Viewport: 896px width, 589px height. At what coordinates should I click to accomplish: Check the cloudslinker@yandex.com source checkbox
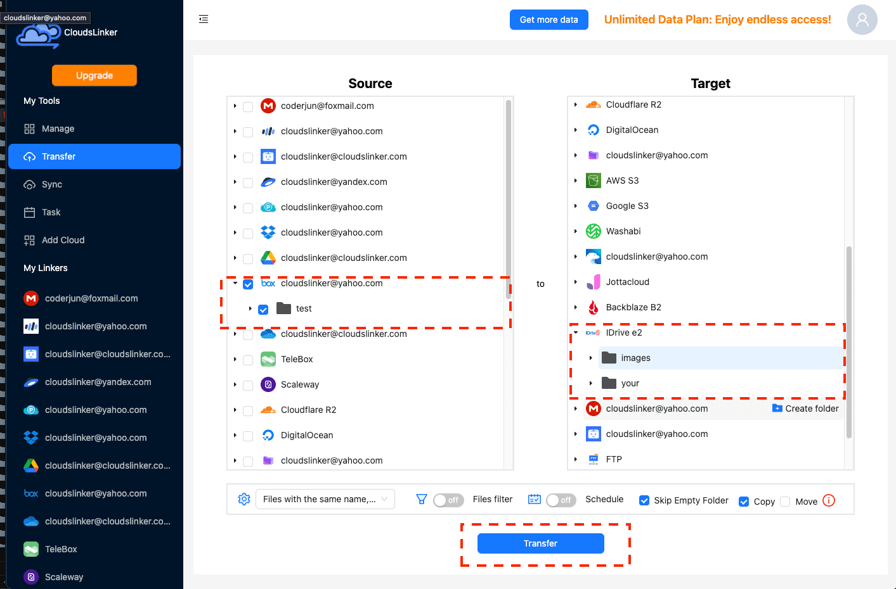pos(248,182)
